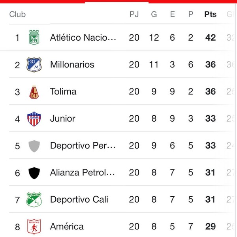Select the América team name
The width and height of the screenshot is (237, 237).
tap(67, 226)
